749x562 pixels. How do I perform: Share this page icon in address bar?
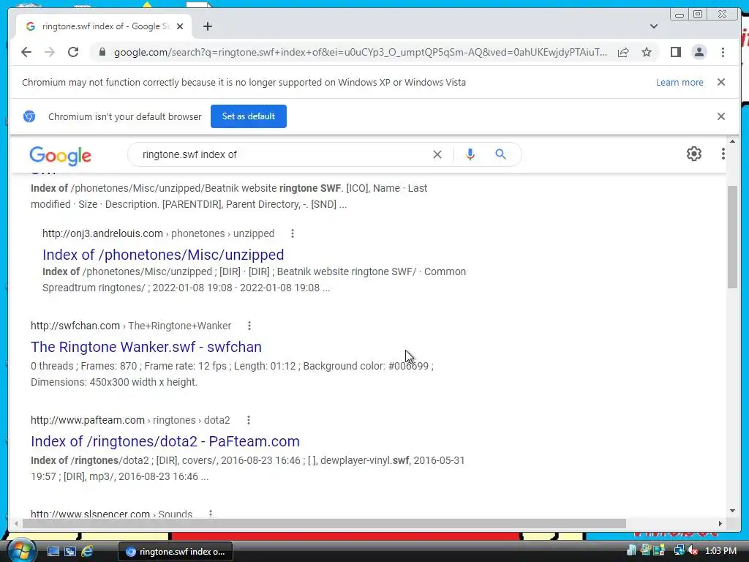point(623,52)
